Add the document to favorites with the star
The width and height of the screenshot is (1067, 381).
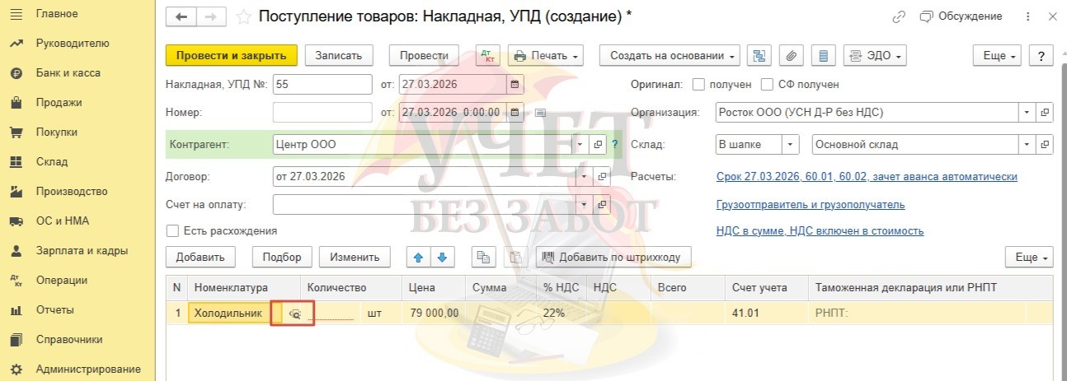coord(243,16)
